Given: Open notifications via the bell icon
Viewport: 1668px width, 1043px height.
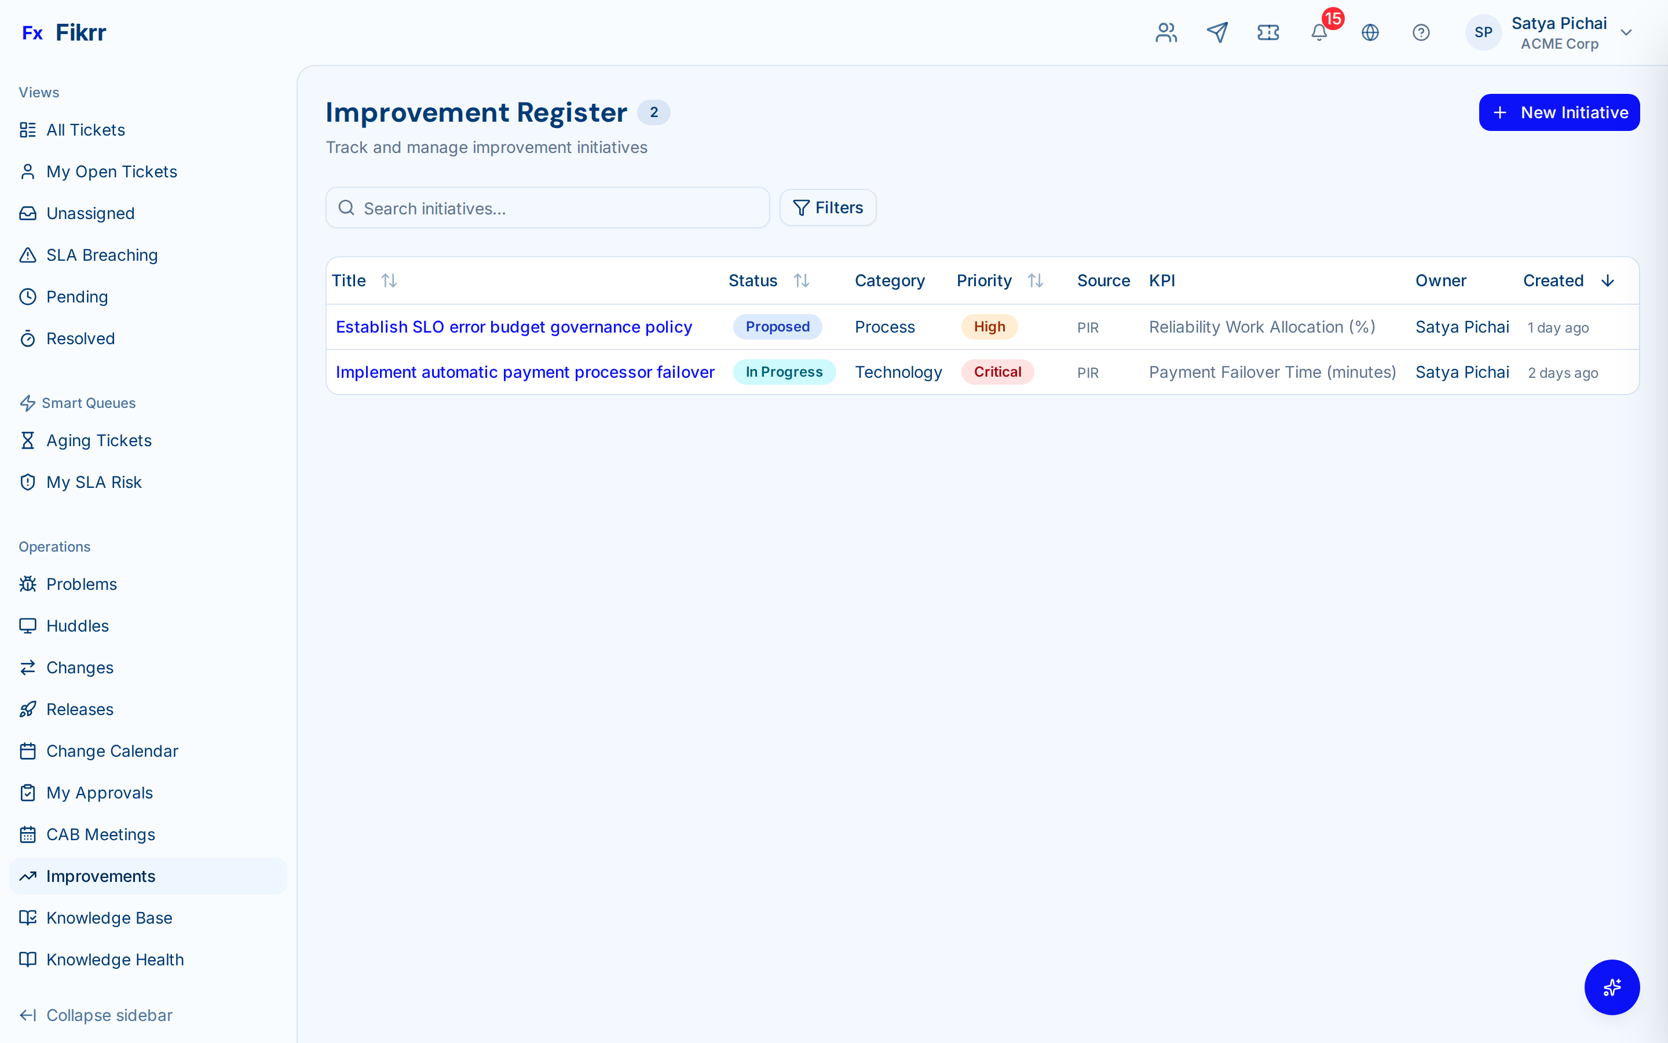Looking at the screenshot, I should 1319,32.
